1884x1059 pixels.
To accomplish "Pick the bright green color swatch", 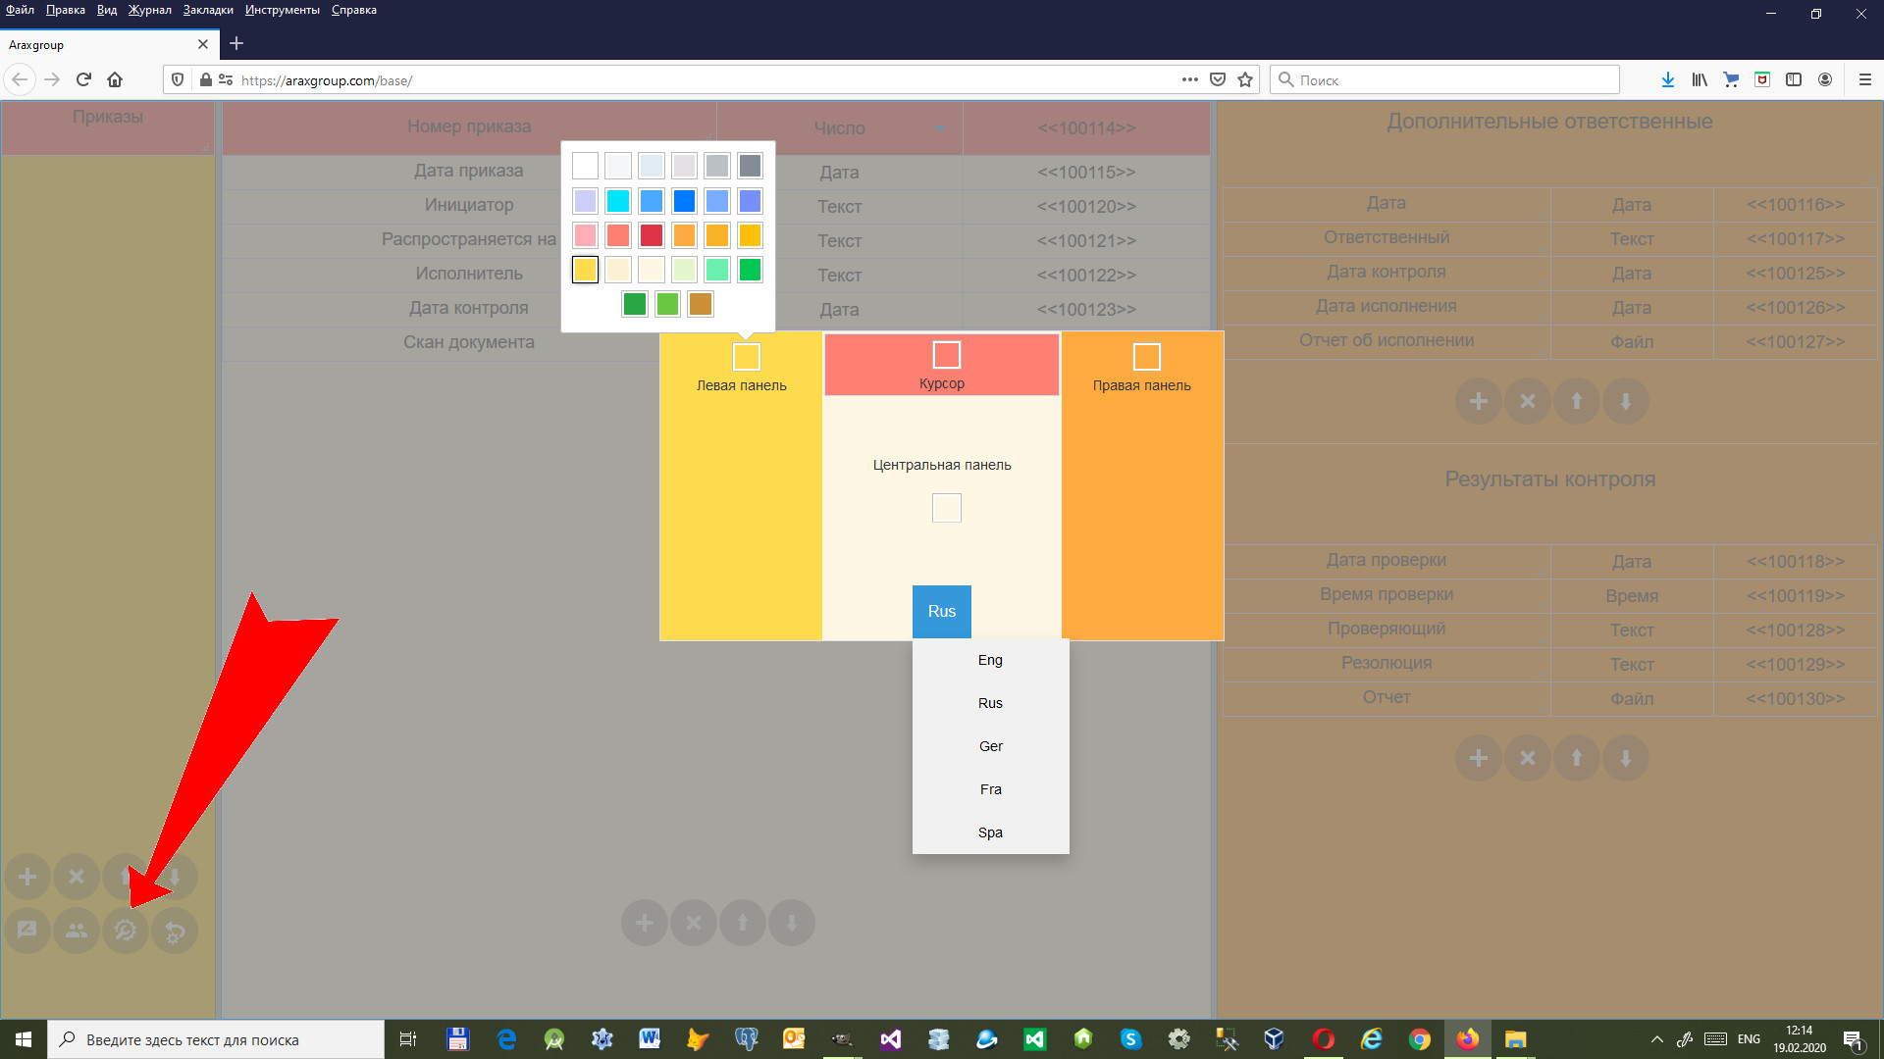I will click(x=750, y=270).
